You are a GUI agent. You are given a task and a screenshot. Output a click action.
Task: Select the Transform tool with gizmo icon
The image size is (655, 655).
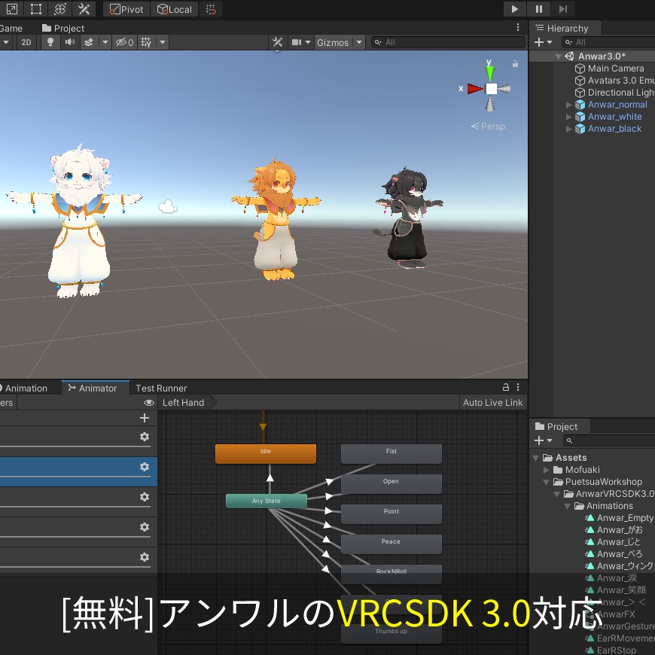[60, 9]
